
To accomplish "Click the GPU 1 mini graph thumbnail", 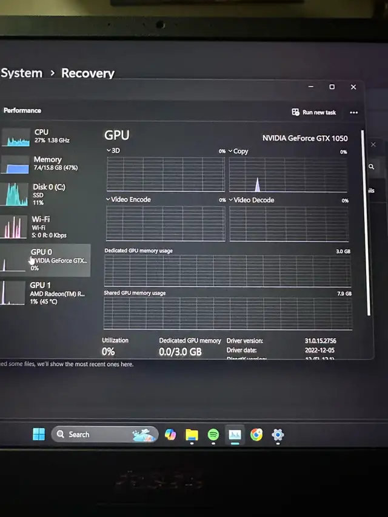I will pos(12,293).
